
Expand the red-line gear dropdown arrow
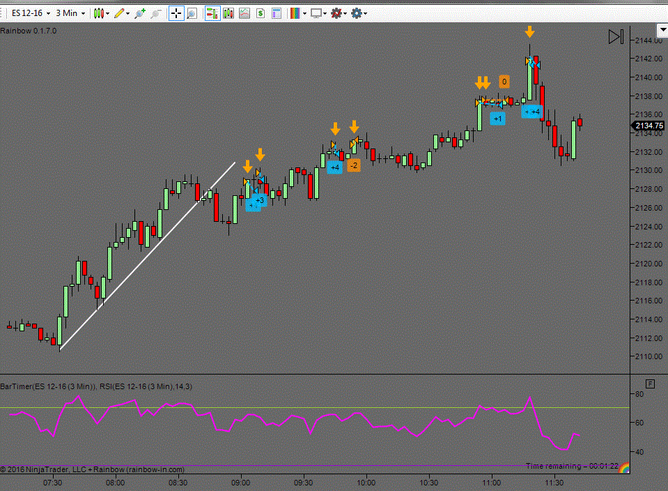(x=345, y=14)
